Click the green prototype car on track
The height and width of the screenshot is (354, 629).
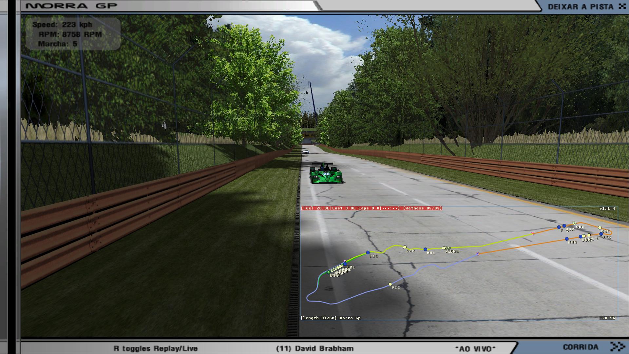pos(326,174)
